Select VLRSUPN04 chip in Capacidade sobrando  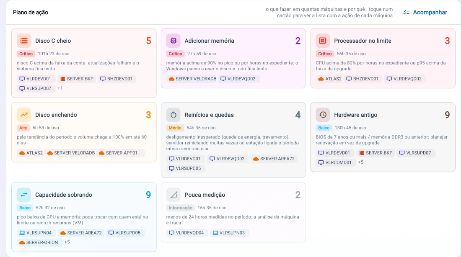[36, 233]
